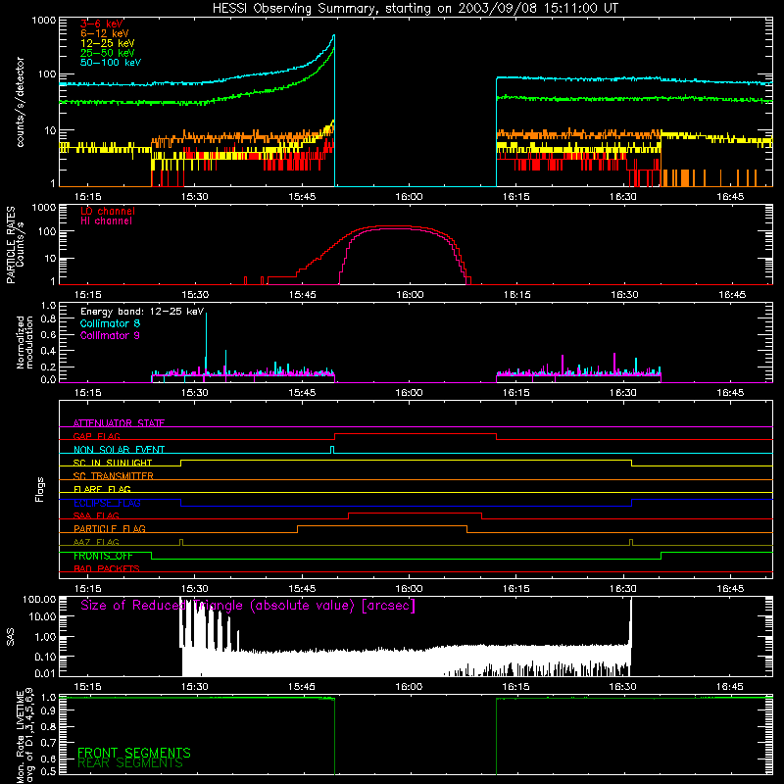784x784 pixels.
Task: Click the GAP_FLAG label
Action: click(x=96, y=436)
